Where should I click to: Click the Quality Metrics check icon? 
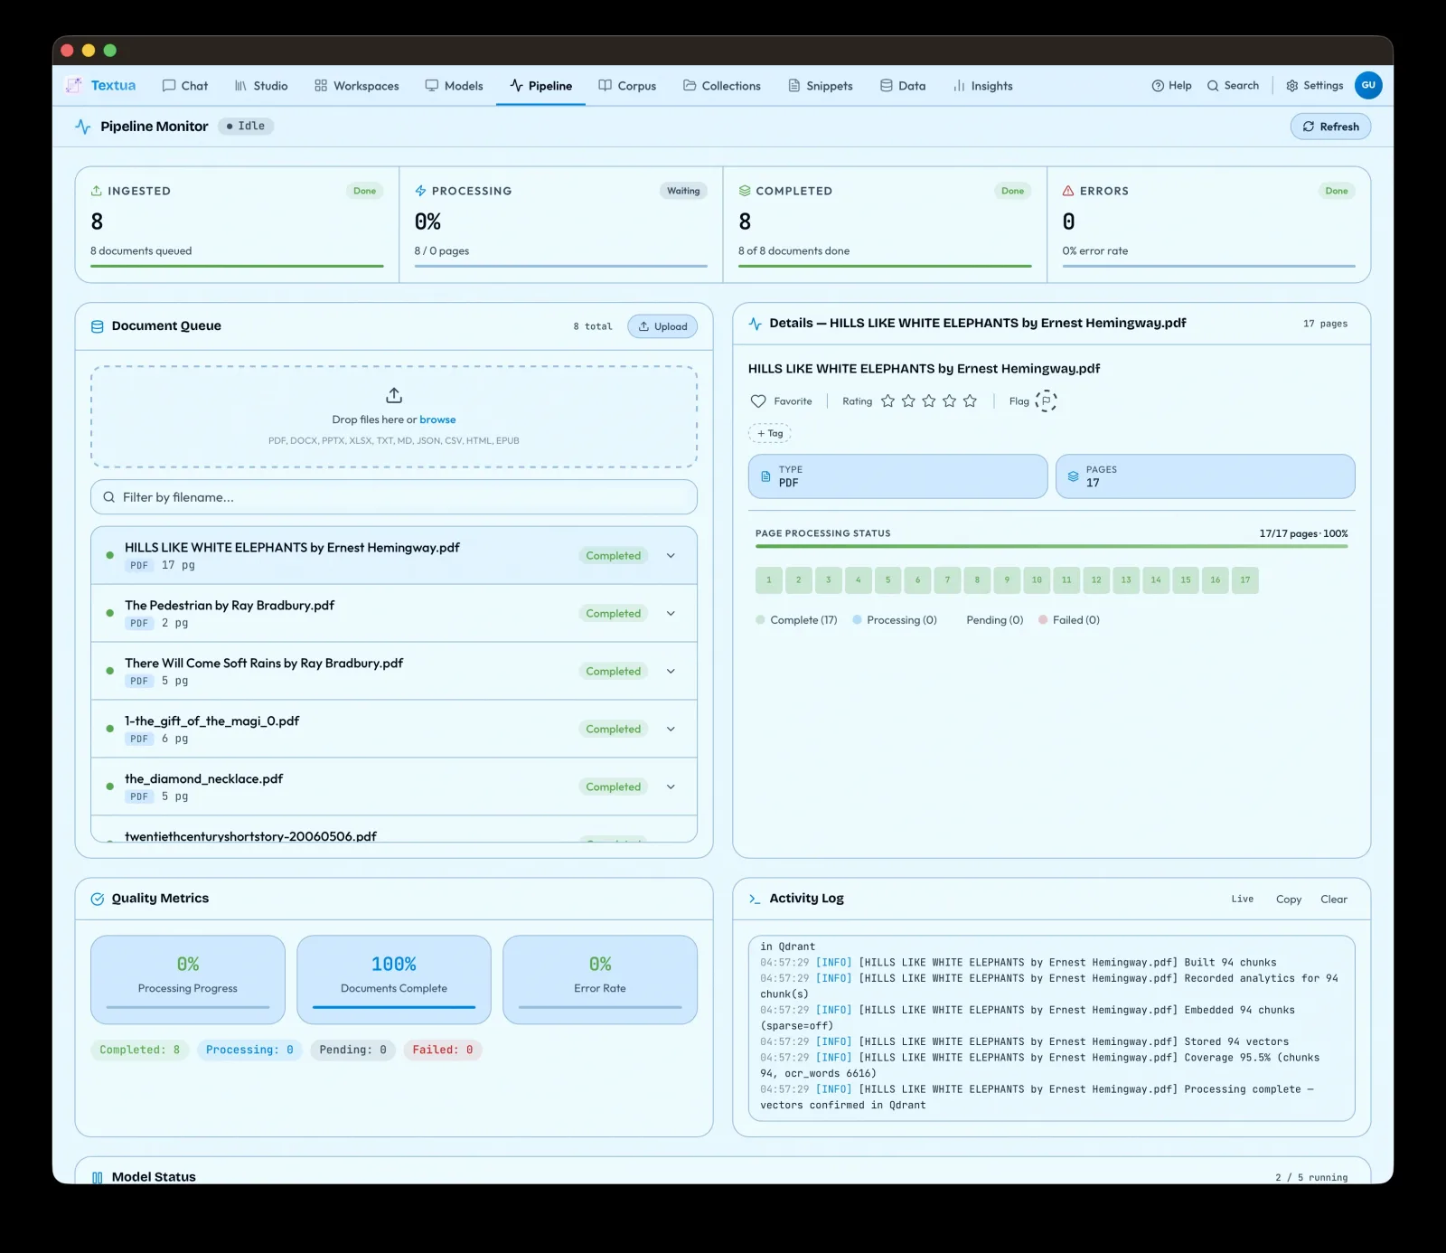click(x=98, y=899)
